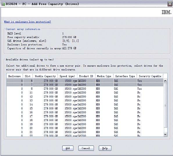Sort by Security Capable column header
Screen dimensions: 173x156
[150, 76]
